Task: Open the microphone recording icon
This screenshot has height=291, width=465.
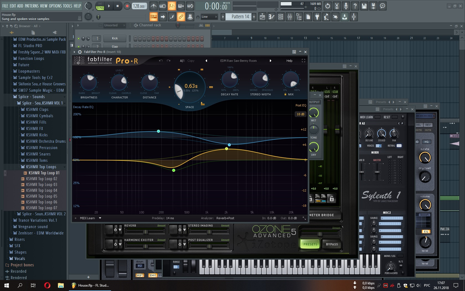Action: pos(346,6)
